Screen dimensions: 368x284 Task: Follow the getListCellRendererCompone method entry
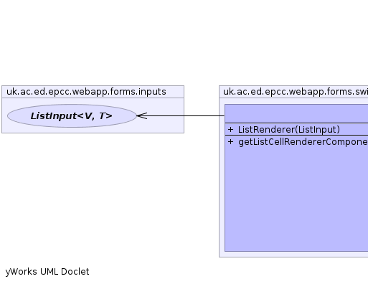click(303, 142)
